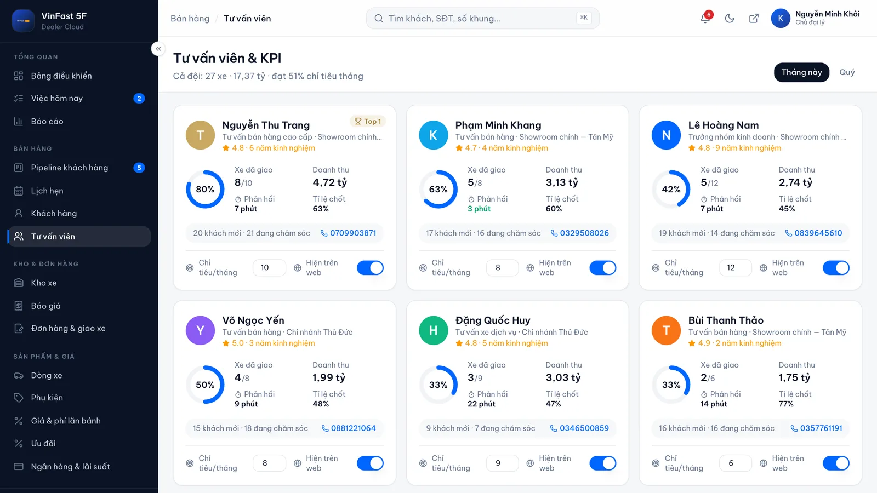This screenshot has width=877, height=493.
Task: Click the Báo giá icon
Action: pos(19,306)
